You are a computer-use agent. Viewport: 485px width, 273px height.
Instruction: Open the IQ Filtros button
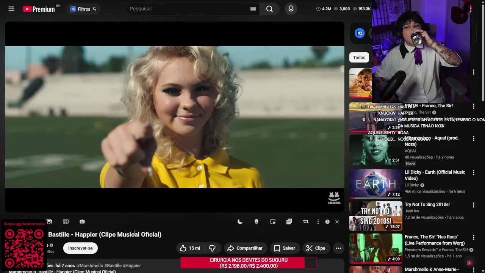(83, 9)
